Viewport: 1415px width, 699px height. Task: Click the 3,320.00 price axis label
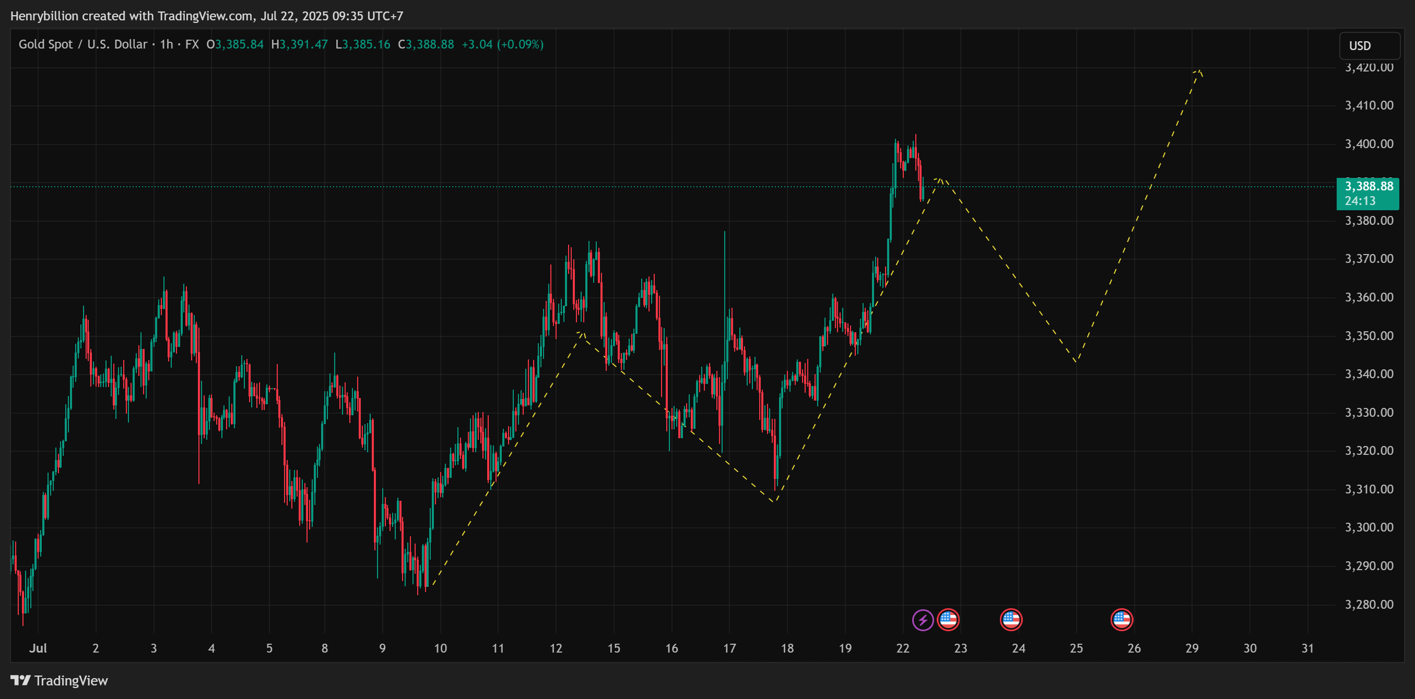pyautogui.click(x=1369, y=451)
